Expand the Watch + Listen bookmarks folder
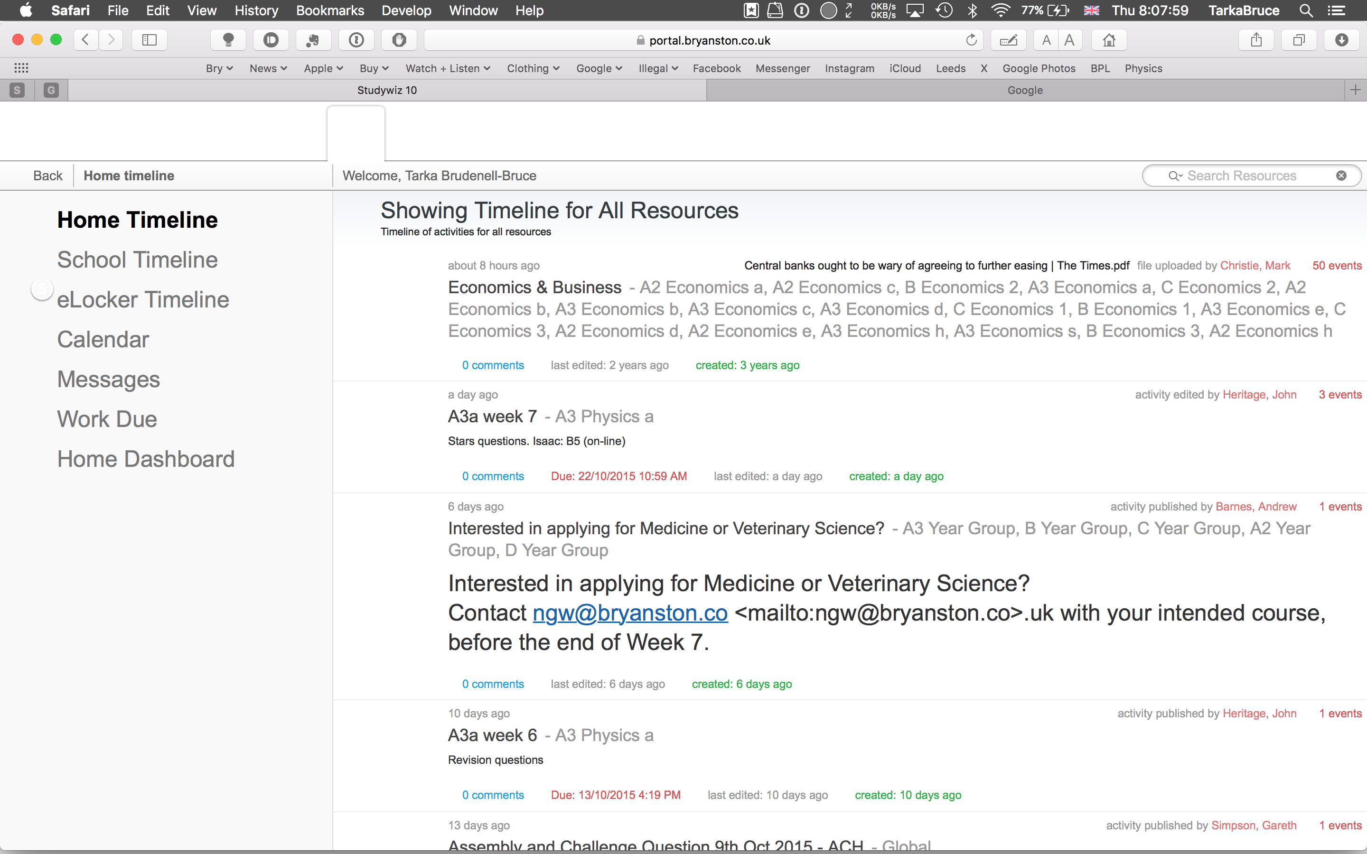 pyautogui.click(x=448, y=68)
